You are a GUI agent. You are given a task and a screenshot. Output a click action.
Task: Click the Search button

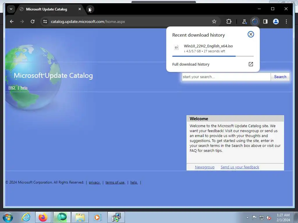click(280, 77)
